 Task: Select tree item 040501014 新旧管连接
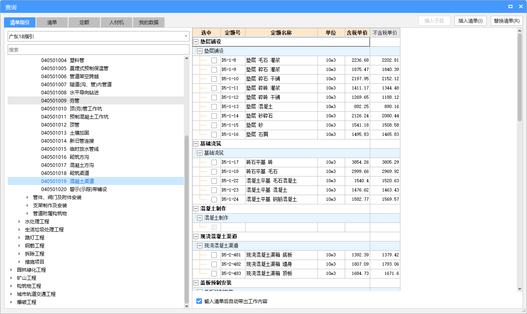[67, 141]
